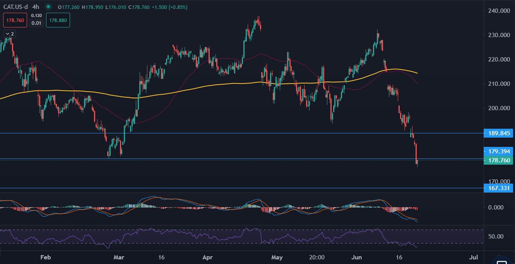Select the 4h timeframe label
Viewport: 515px width, 264px height.
[36, 7]
